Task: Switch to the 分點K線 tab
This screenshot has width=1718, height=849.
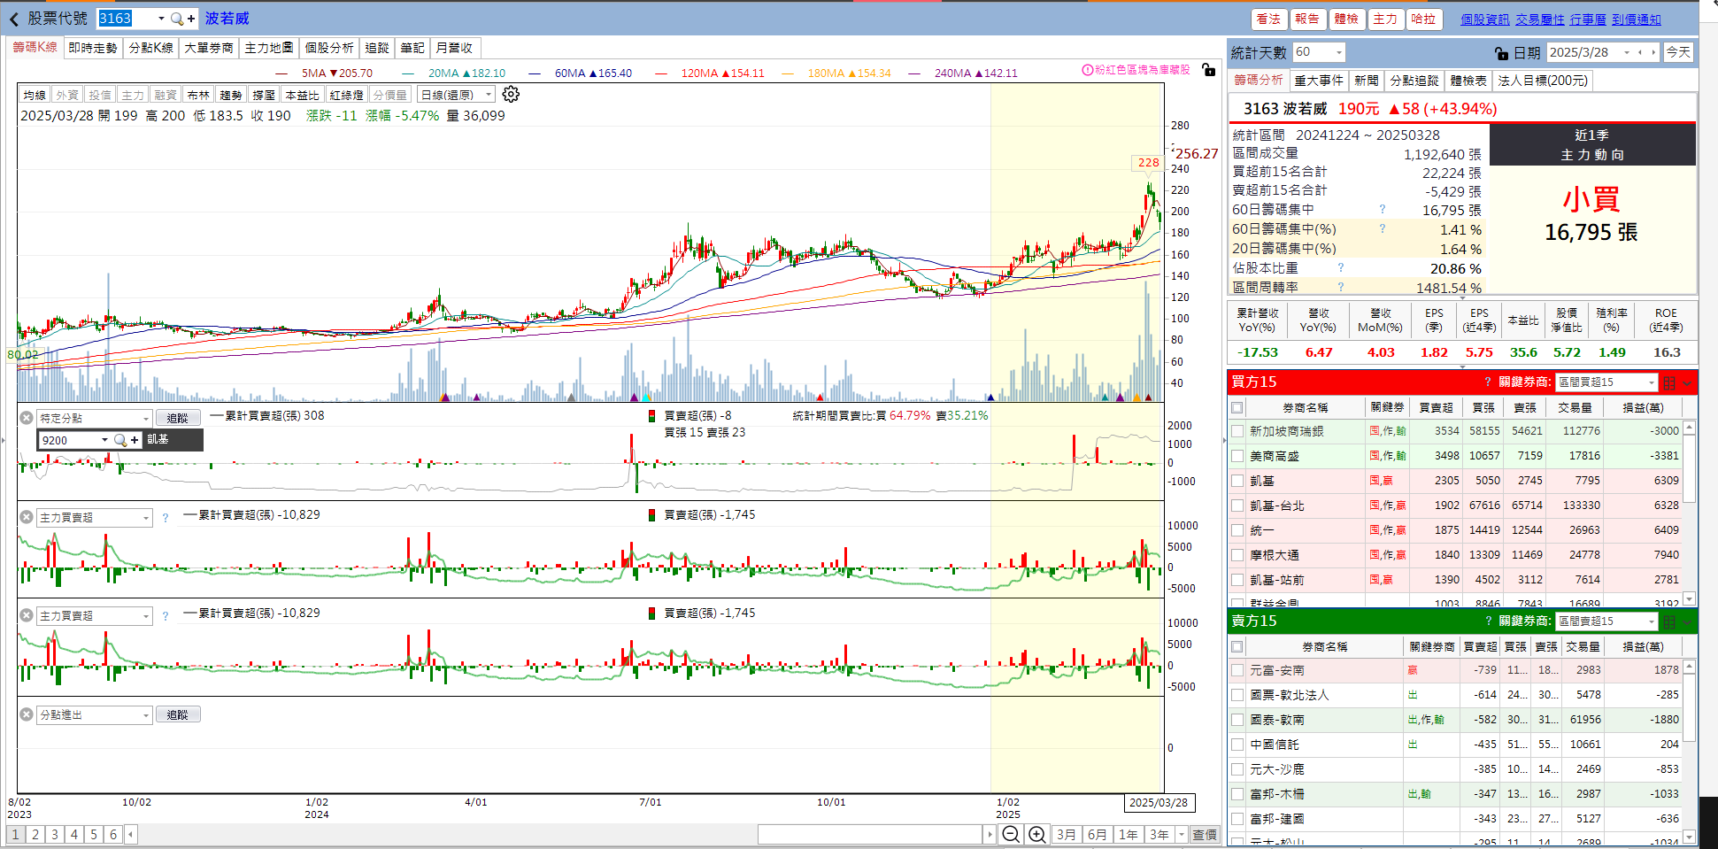Action: coord(151,48)
